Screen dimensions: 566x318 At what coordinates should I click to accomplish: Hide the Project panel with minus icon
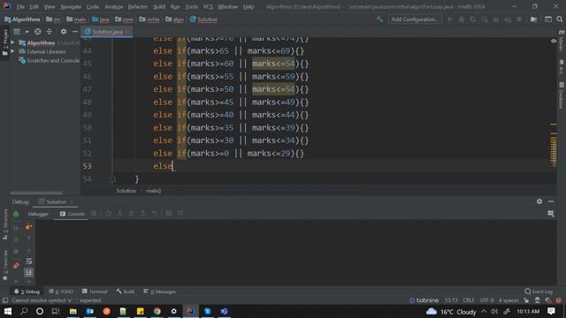click(x=74, y=32)
